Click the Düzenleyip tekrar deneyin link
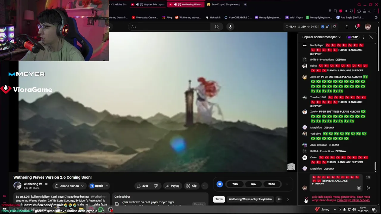Image resolution: width=381 pixels, height=214 pixels. click(x=353, y=200)
